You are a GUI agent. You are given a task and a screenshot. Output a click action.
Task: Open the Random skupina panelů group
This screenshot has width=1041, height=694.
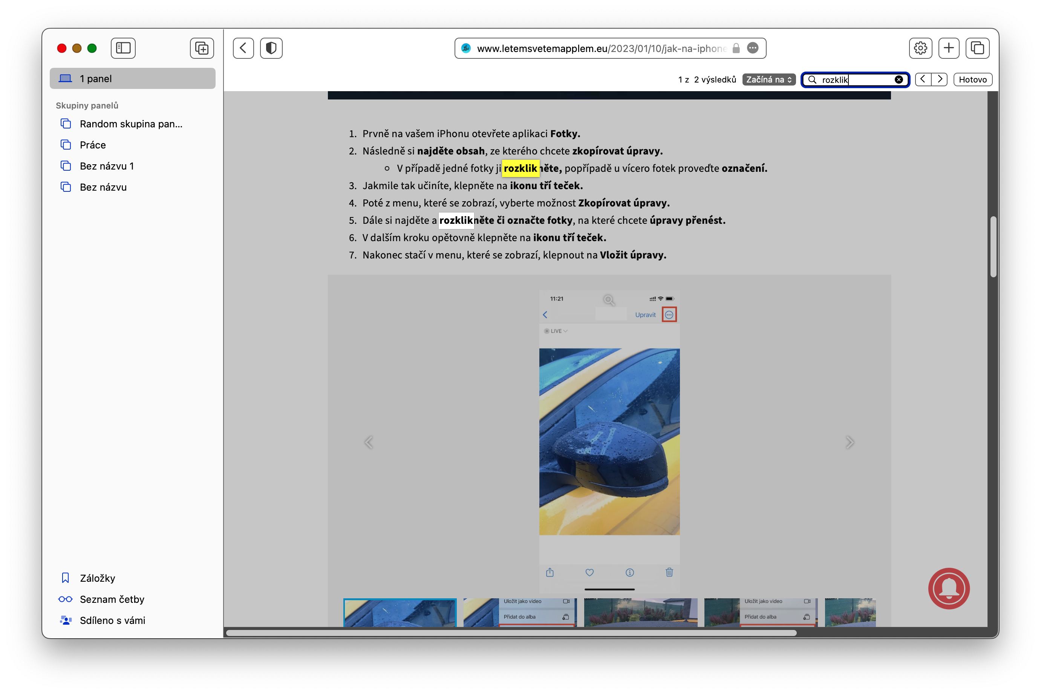pyautogui.click(x=131, y=124)
